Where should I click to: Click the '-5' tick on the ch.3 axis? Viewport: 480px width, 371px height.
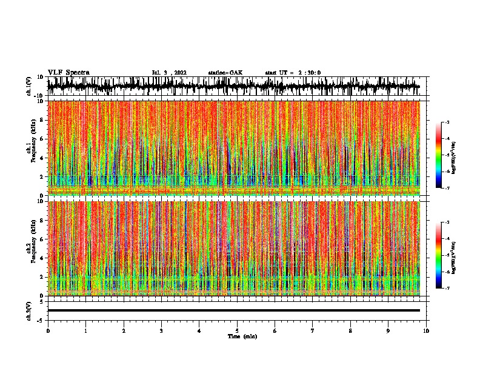(41, 321)
